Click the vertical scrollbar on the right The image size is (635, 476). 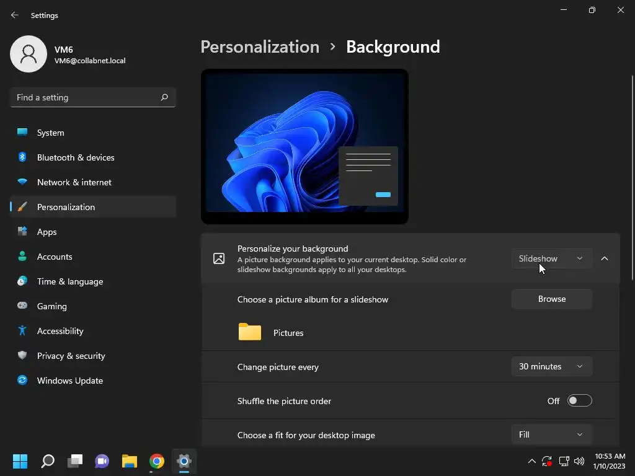tap(632, 177)
